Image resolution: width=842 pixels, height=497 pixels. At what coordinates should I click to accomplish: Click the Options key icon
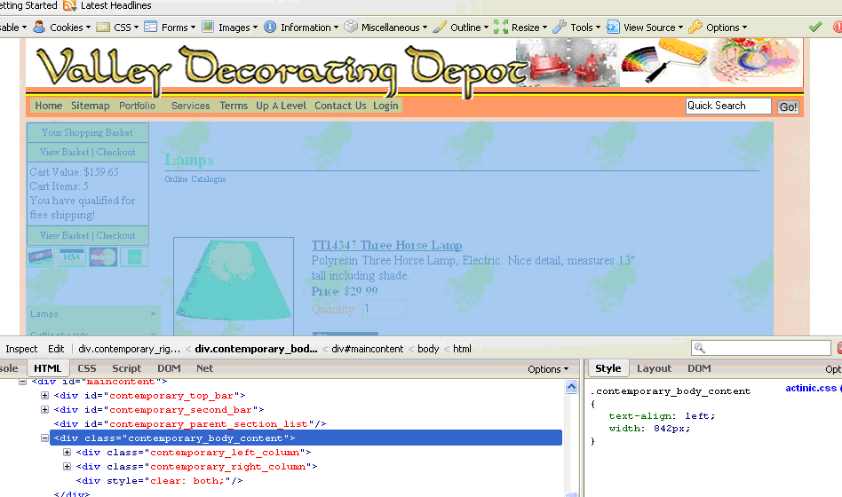click(x=695, y=28)
